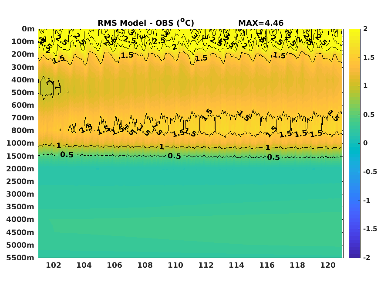This screenshot has width=381, height=286.
Task: Click the "2500m" depth axis label
Action: [x=20, y=181]
